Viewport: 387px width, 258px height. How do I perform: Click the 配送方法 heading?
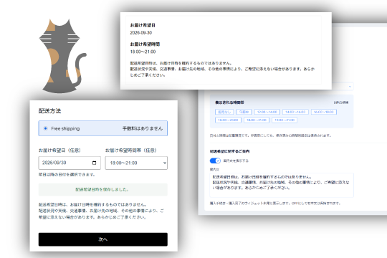(x=49, y=111)
